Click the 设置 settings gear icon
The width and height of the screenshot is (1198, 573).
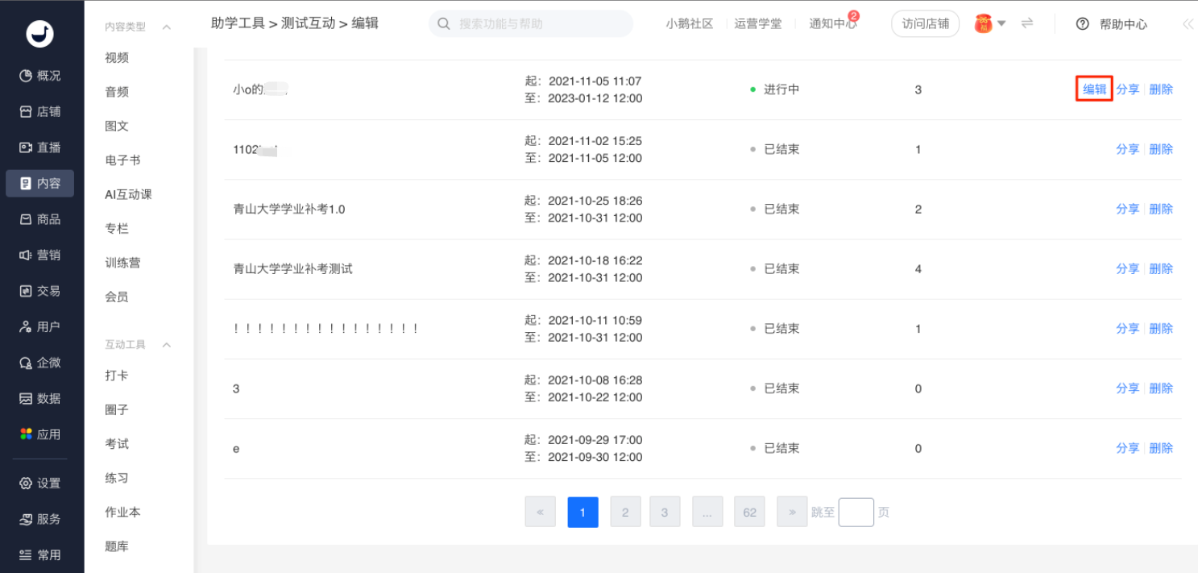26,484
